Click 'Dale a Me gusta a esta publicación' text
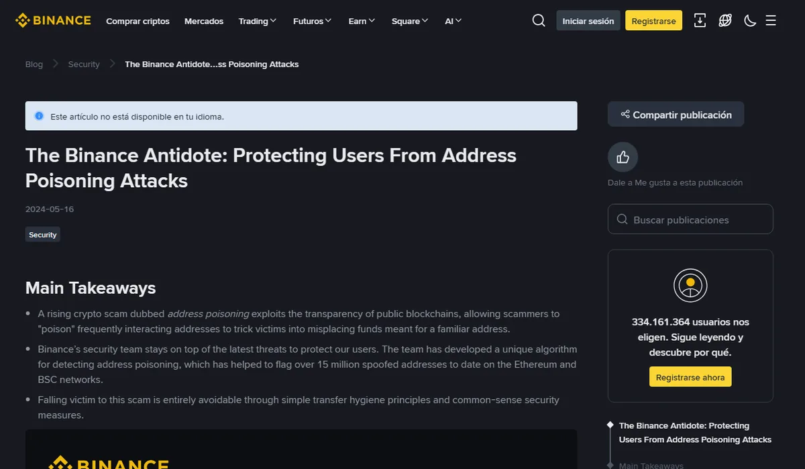This screenshot has width=805, height=469. point(675,183)
